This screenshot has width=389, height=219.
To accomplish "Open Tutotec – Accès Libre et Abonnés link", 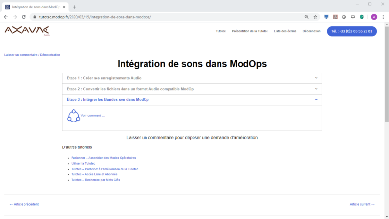I will (94, 174).
